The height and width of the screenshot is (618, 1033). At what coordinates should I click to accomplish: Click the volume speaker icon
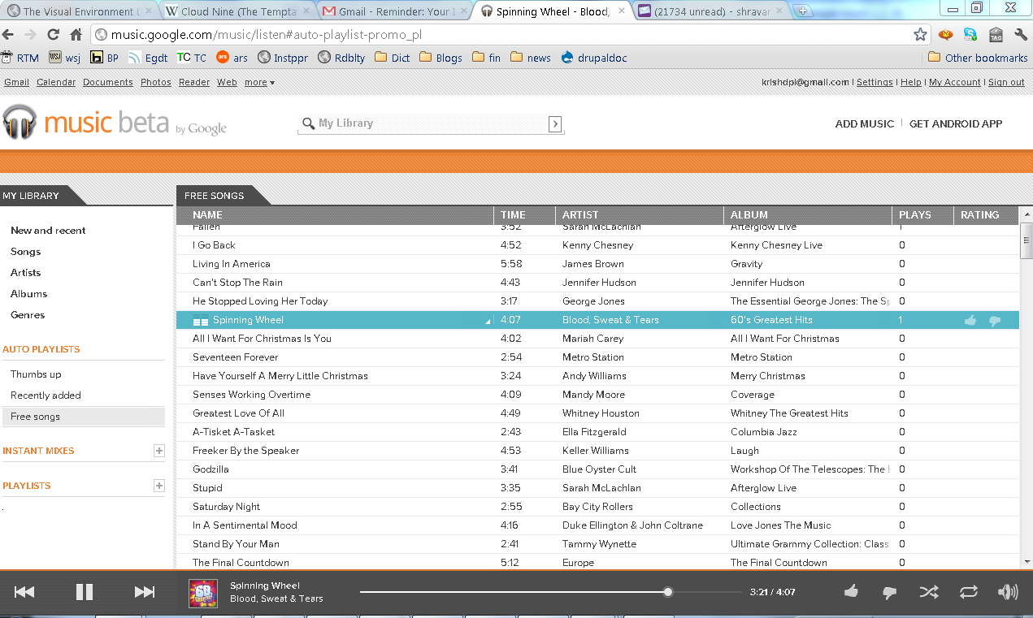[1008, 592]
